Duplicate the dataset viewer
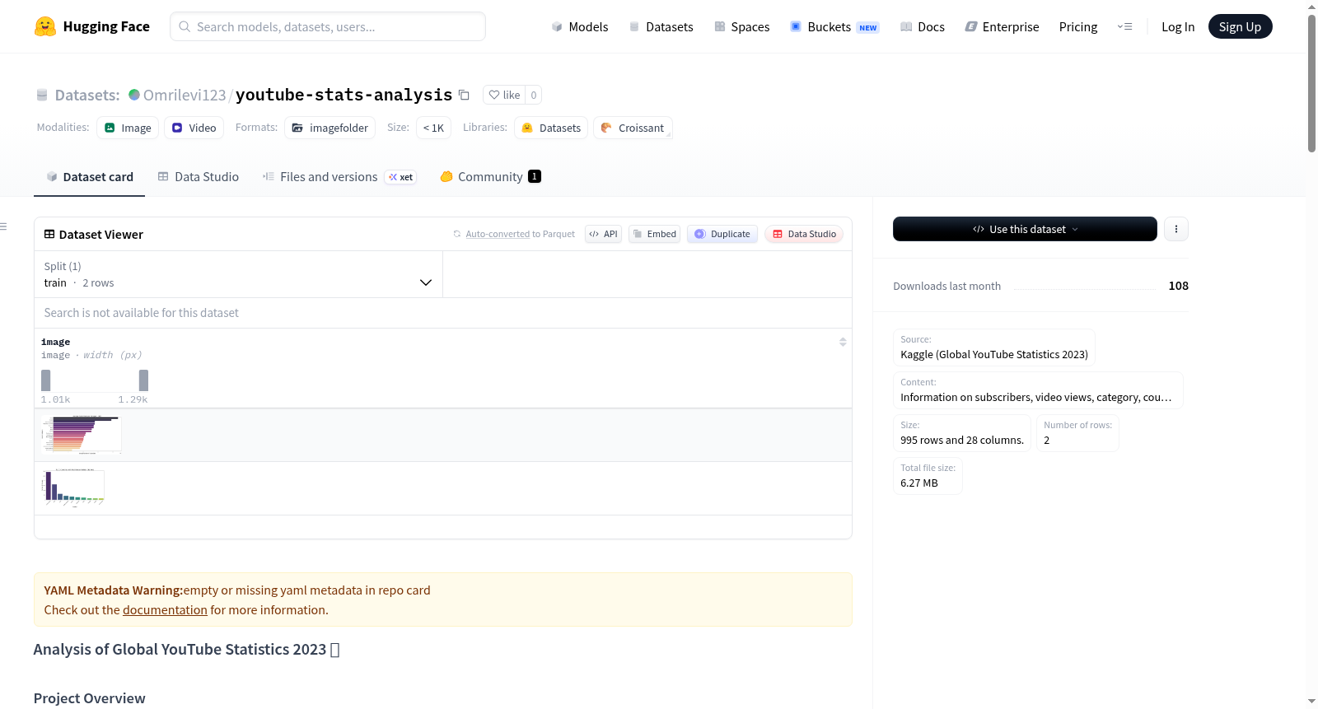This screenshot has width=1318, height=709. (722, 234)
